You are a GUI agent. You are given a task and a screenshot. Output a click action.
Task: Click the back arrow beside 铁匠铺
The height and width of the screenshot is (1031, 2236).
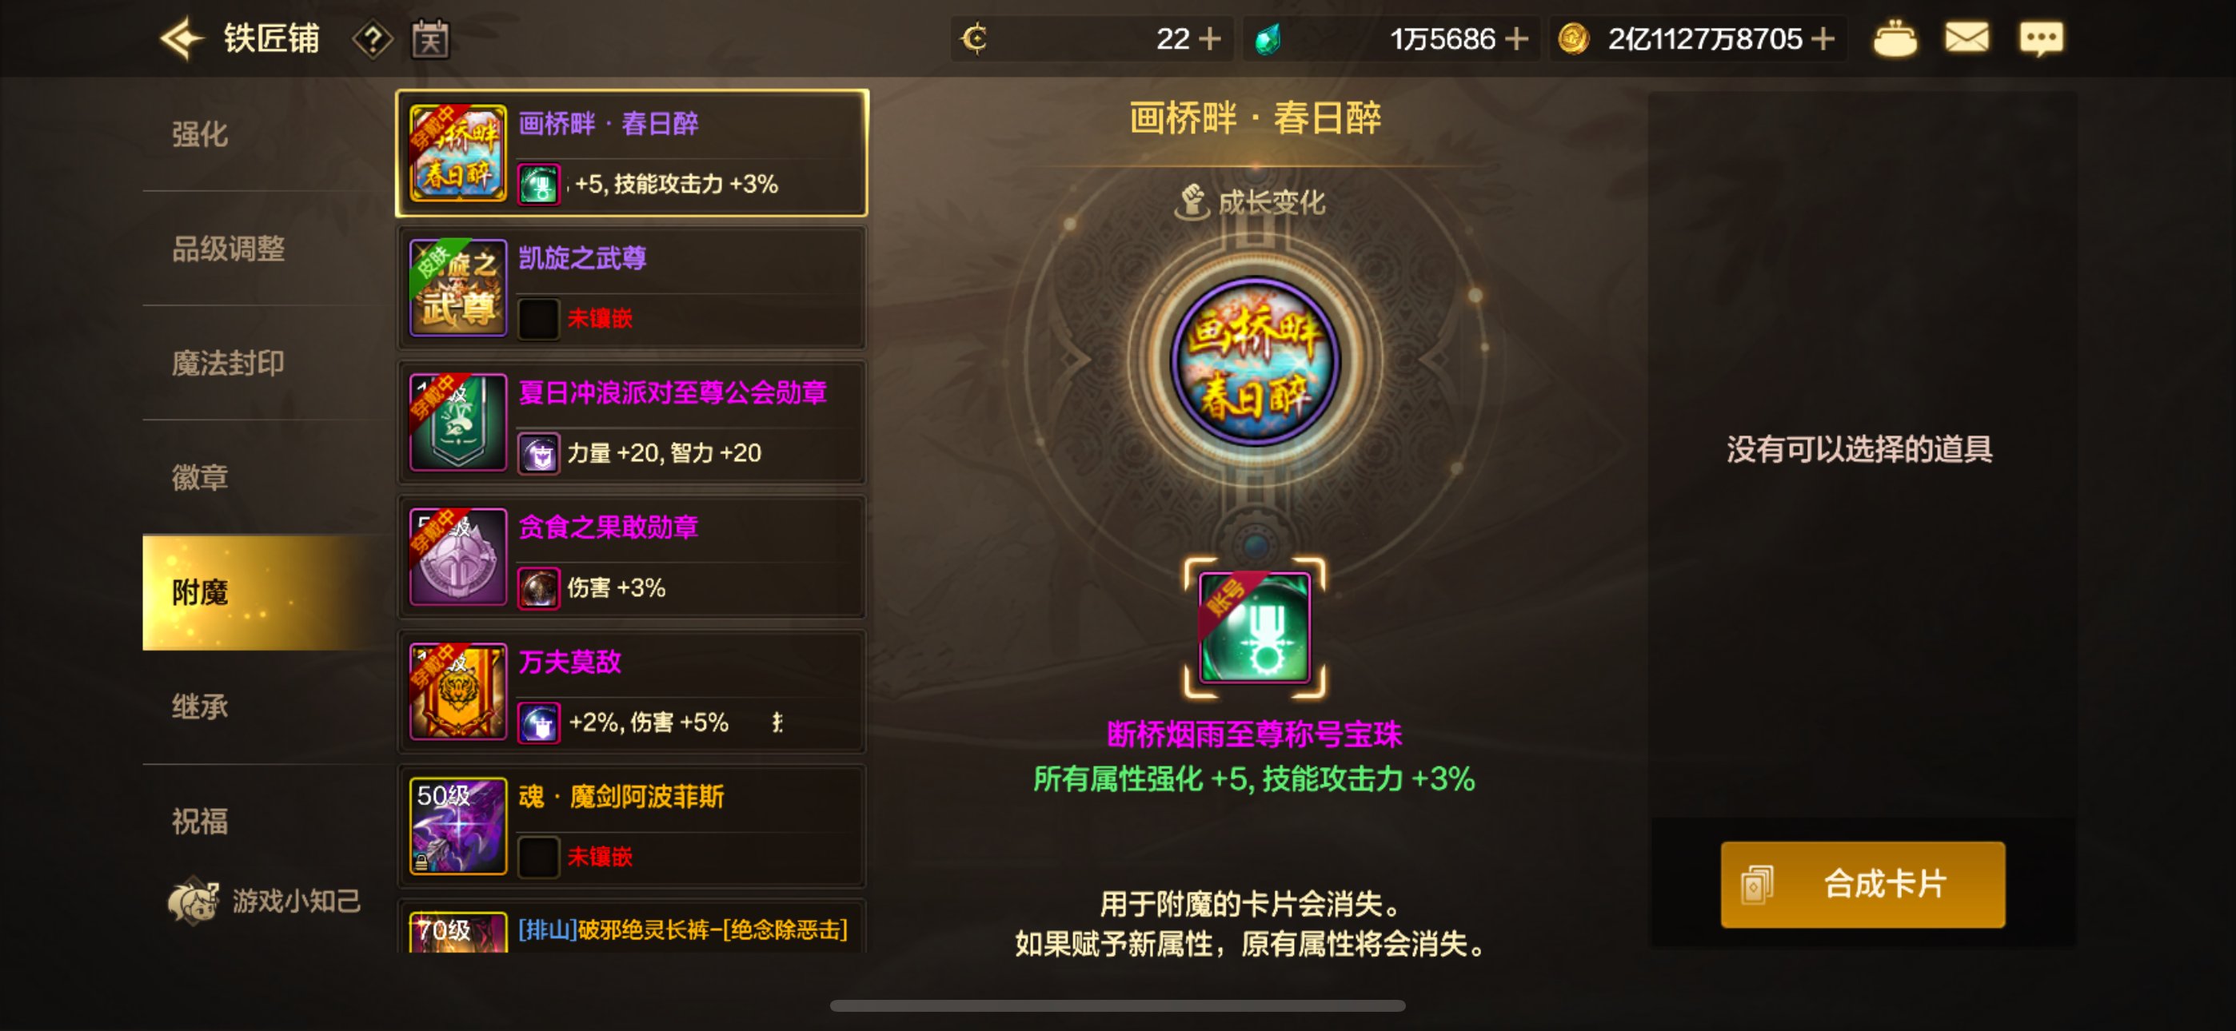click(182, 39)
